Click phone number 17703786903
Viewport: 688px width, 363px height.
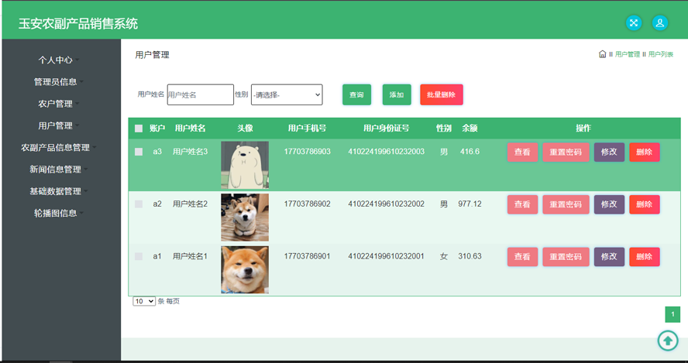click(x=307, y=152)
